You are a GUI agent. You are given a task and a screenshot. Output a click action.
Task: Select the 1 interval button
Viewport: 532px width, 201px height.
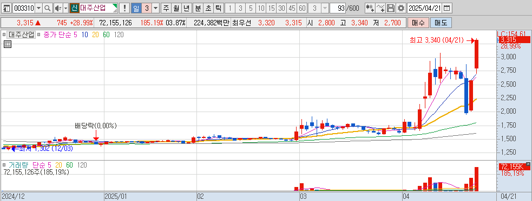230,8
